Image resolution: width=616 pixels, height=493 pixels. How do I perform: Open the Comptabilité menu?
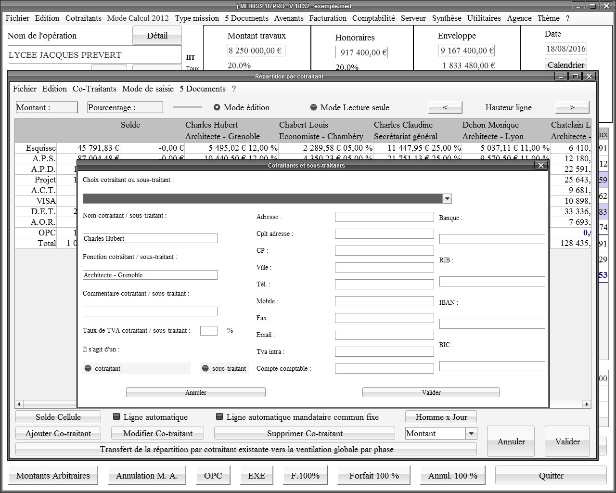373,18
